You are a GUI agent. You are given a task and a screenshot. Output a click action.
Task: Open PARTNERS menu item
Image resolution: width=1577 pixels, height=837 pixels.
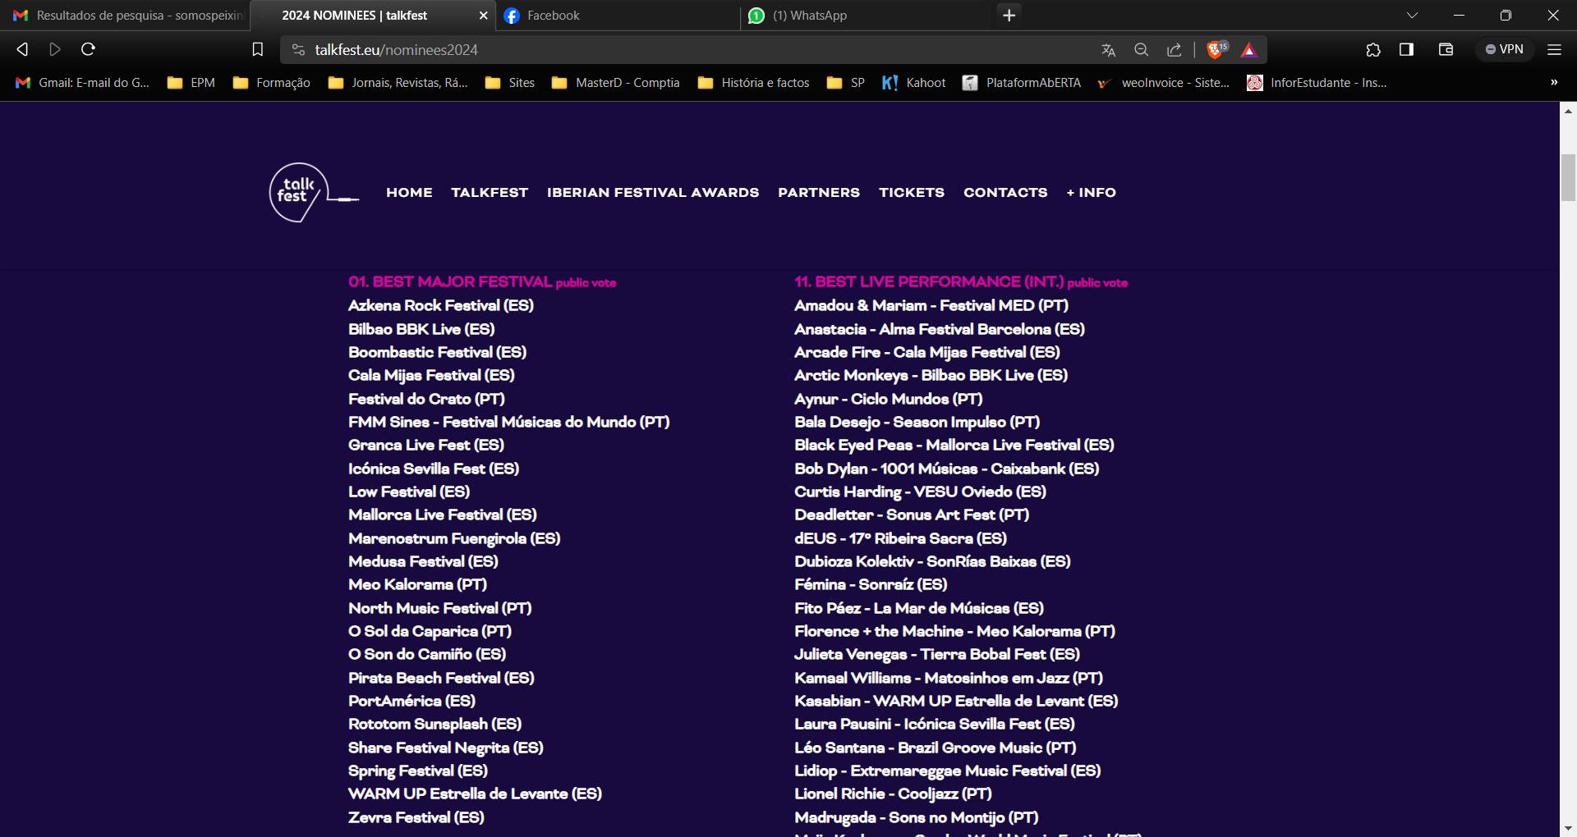819,193
